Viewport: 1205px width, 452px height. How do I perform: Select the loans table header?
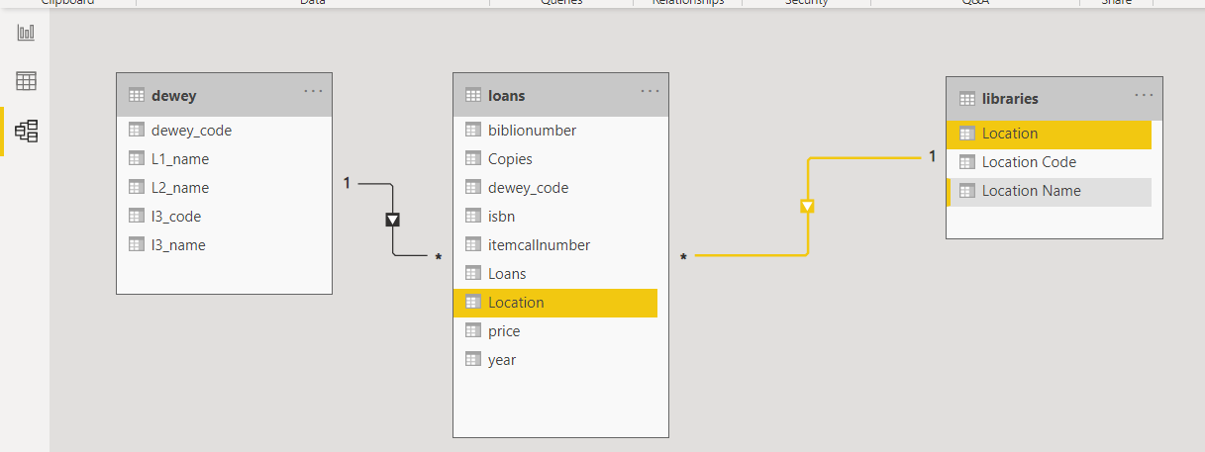560,95
